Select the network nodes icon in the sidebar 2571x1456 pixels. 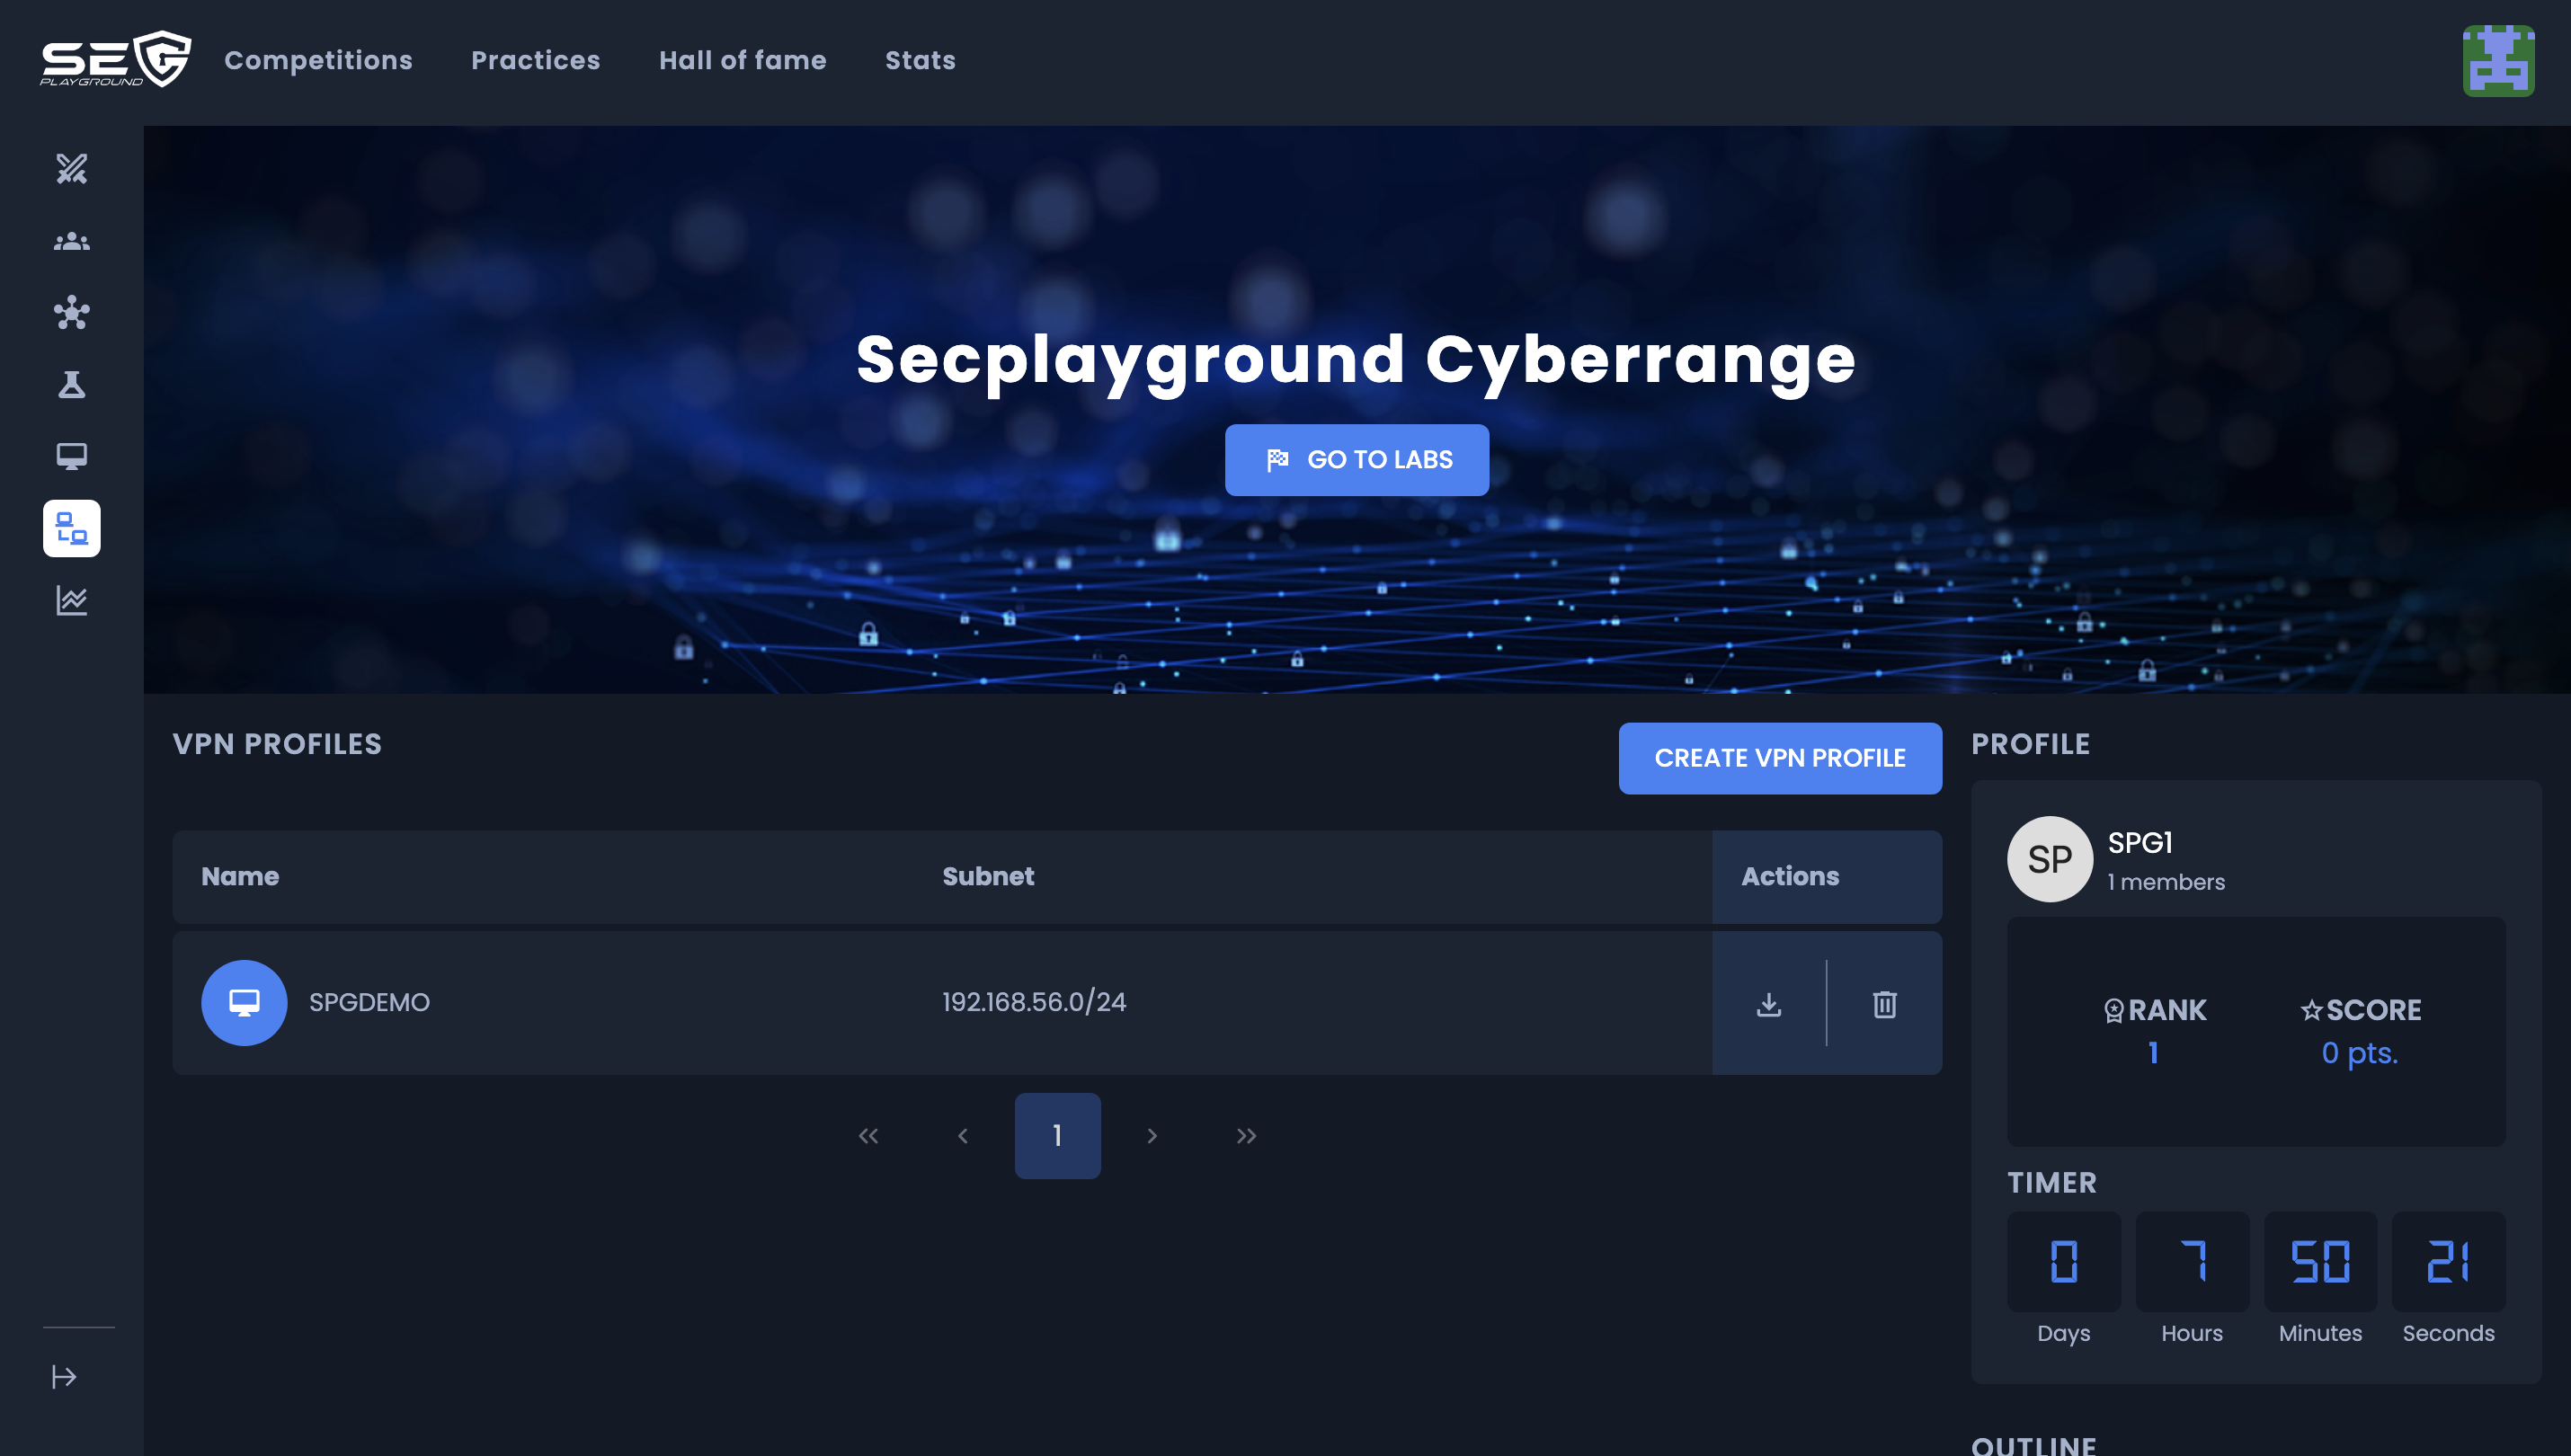(70, 313)
